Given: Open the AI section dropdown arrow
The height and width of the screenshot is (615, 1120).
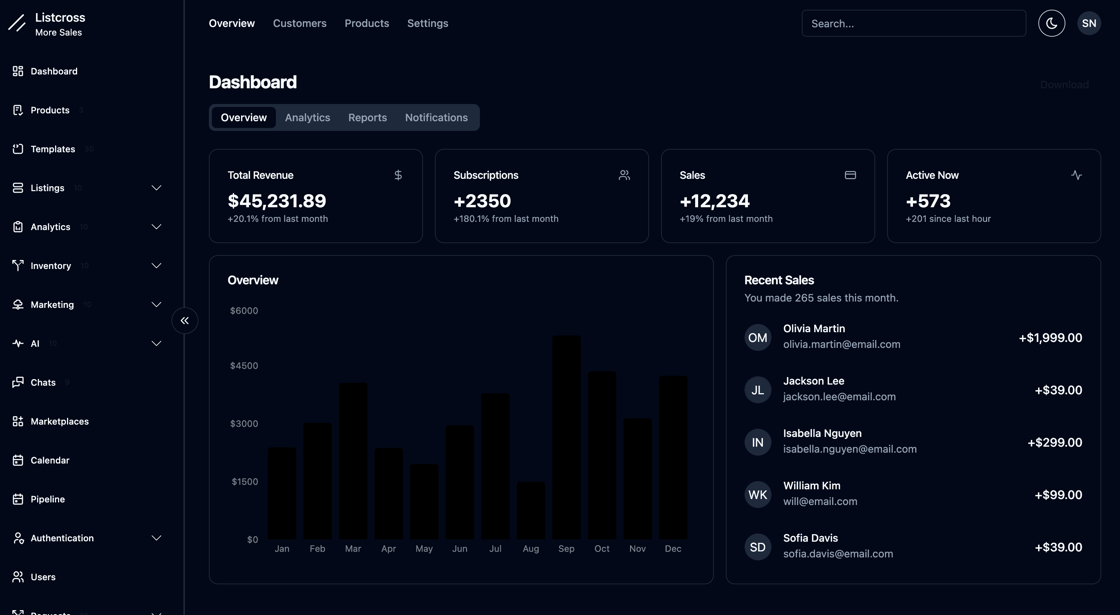Looking at the screenshot, I should tap(156, 343).
